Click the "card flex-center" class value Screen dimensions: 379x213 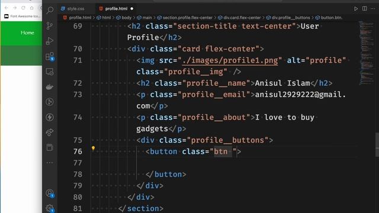[x=219, y=49]
